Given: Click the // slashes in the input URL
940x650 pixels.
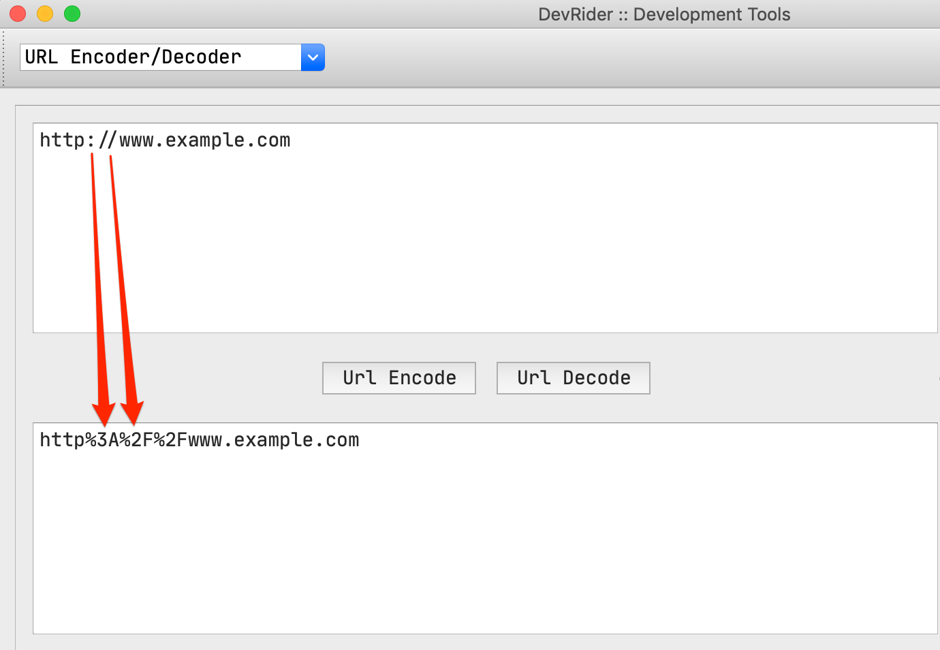Looking at the screenshot, I should pyautogui.click(x=108, y=140).
